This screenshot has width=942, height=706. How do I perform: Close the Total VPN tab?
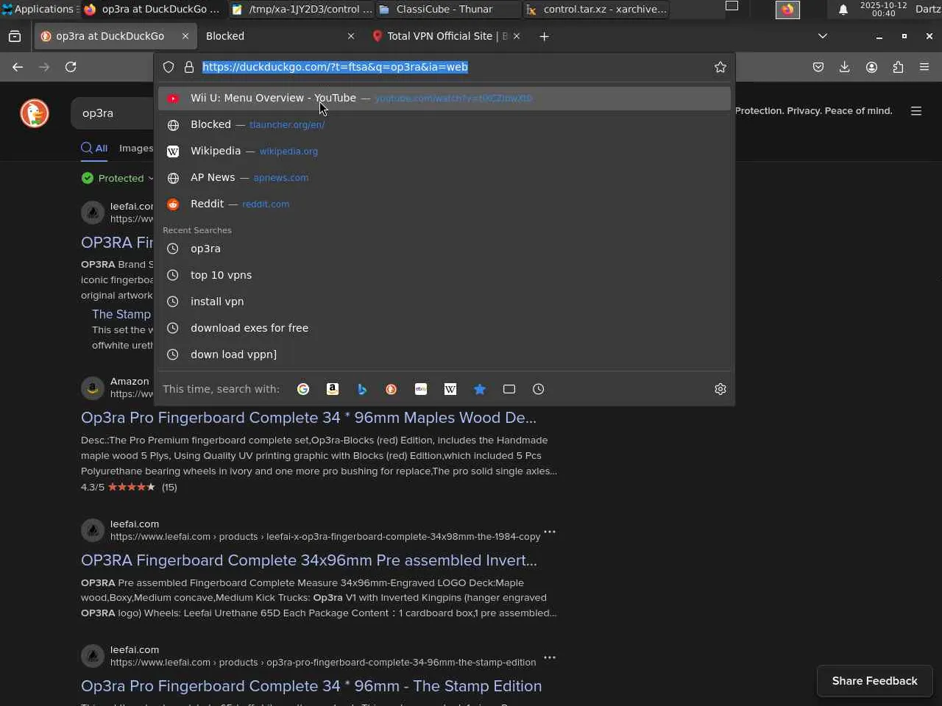point(517,36)
